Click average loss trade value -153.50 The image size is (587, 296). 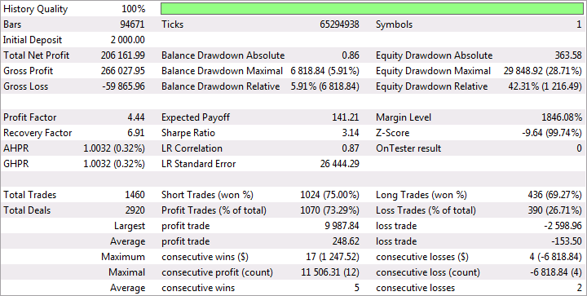click(567, 241)
